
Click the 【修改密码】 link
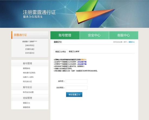(x=30, y=45)
